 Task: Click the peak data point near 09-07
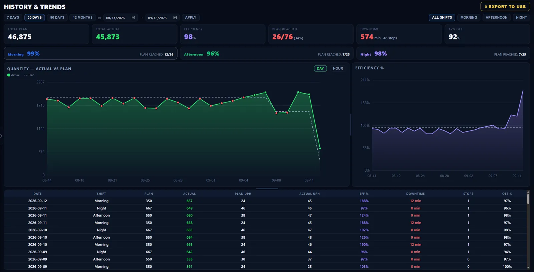tap(265, 92)
